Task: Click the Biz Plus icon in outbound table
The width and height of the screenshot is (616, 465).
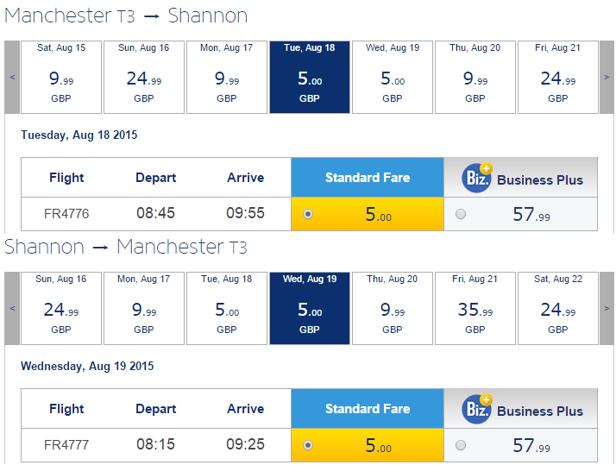Action: click(477, 178)
